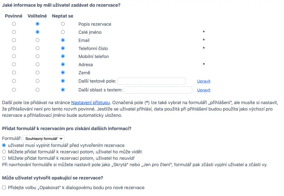Focus the Další oblast s textem input
Viewport: 284px width, 196px height.
tap(158, 90)
